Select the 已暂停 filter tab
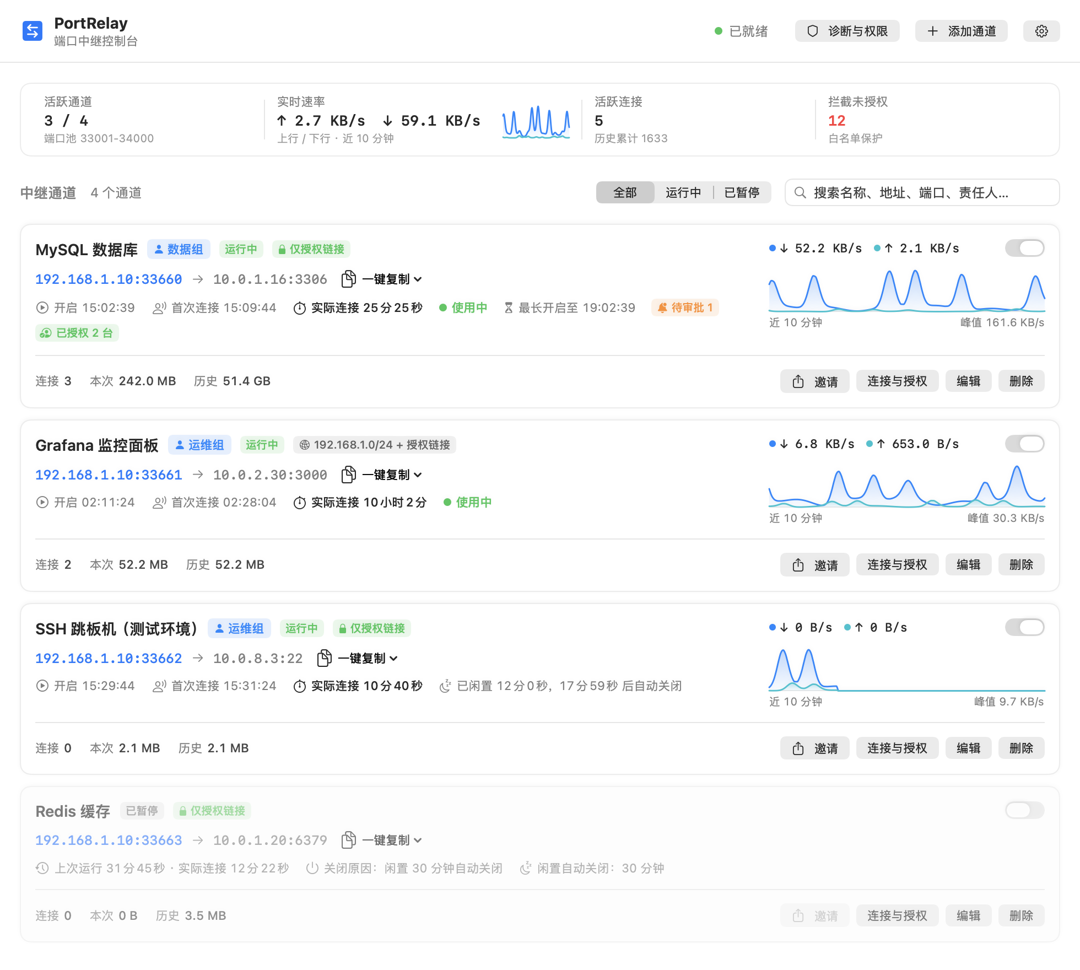This screenshot has height=970, width=1080. (x=742, y=192)
